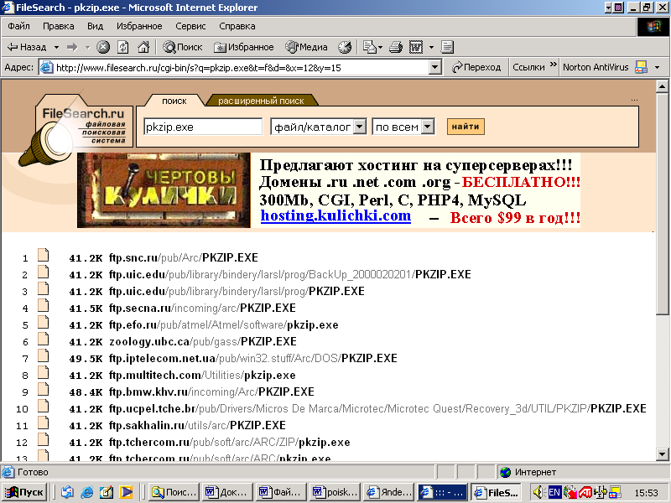Image resolution: width=671 pixels, height=503 pixels.
Task: Open the Медиа toolbar button
Action: click(306, 47)
